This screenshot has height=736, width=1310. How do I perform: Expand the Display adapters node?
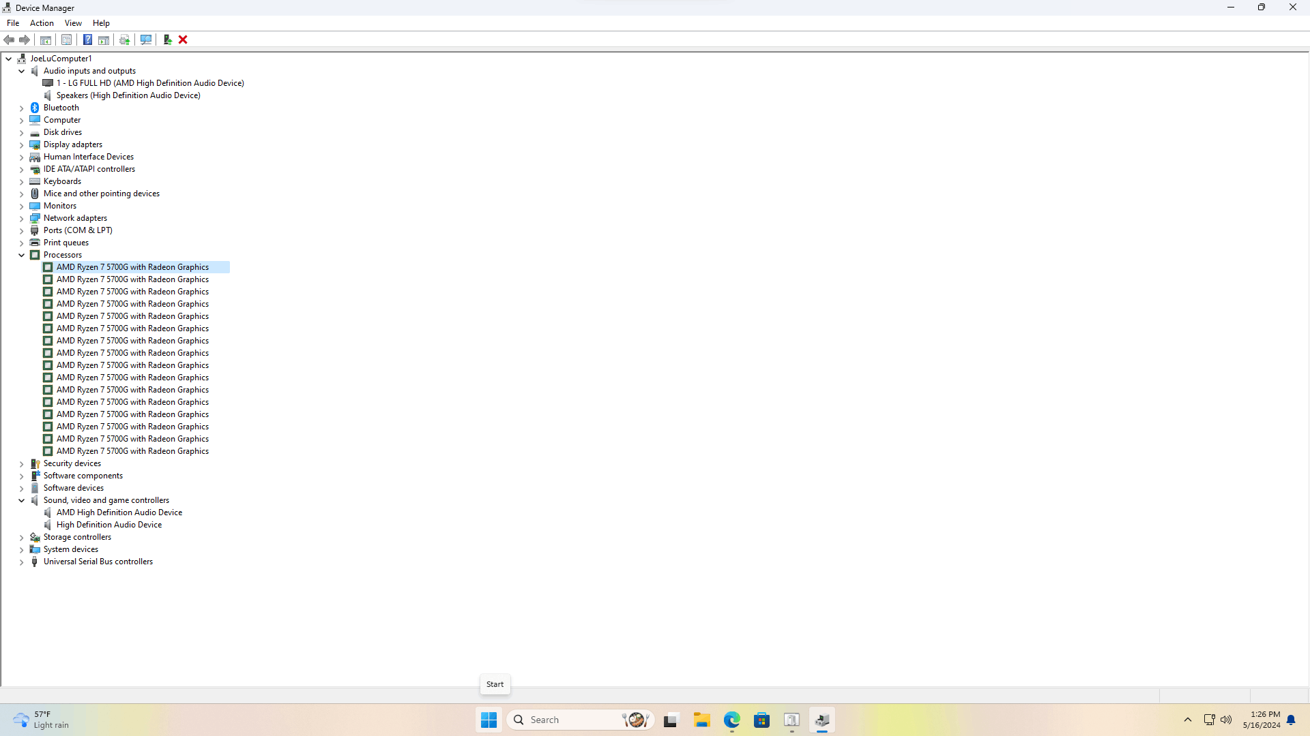click(x=21, y=145)
